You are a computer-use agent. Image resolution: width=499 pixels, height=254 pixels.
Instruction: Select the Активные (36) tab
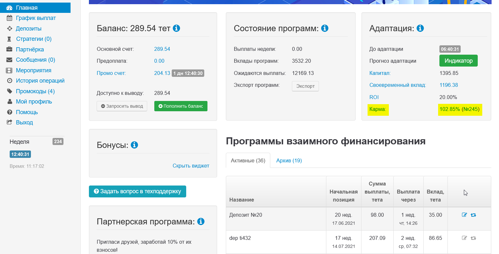[248, 160]
